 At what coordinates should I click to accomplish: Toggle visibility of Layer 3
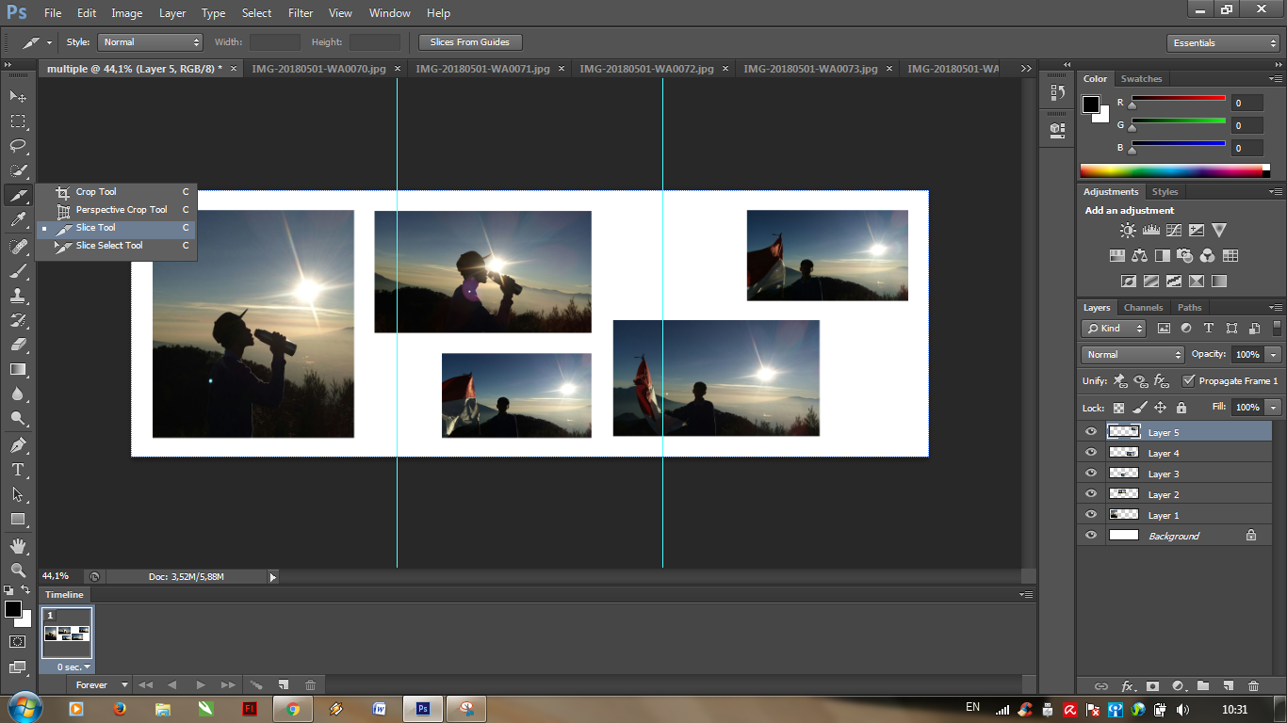[1090, 473]
